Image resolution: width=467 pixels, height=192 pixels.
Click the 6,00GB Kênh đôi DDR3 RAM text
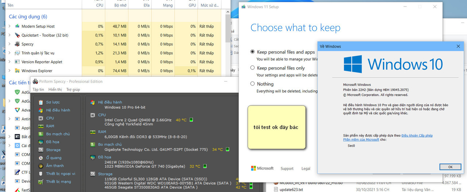(146, 137)
